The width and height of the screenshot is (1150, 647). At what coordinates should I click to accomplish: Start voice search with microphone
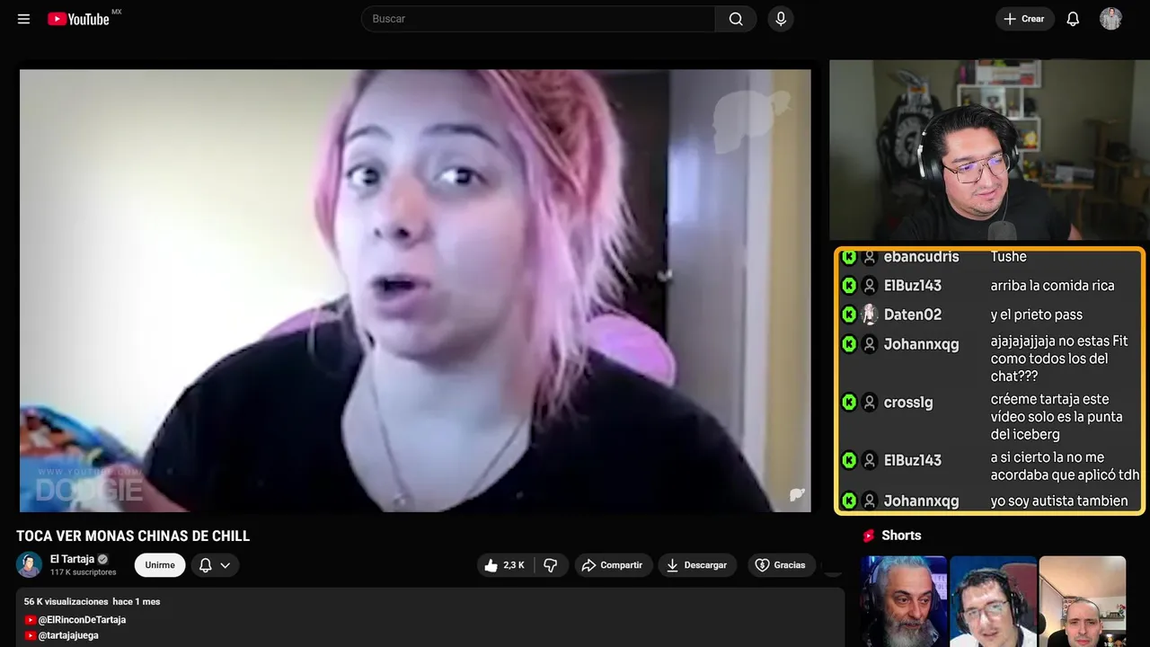pos(781,19)
